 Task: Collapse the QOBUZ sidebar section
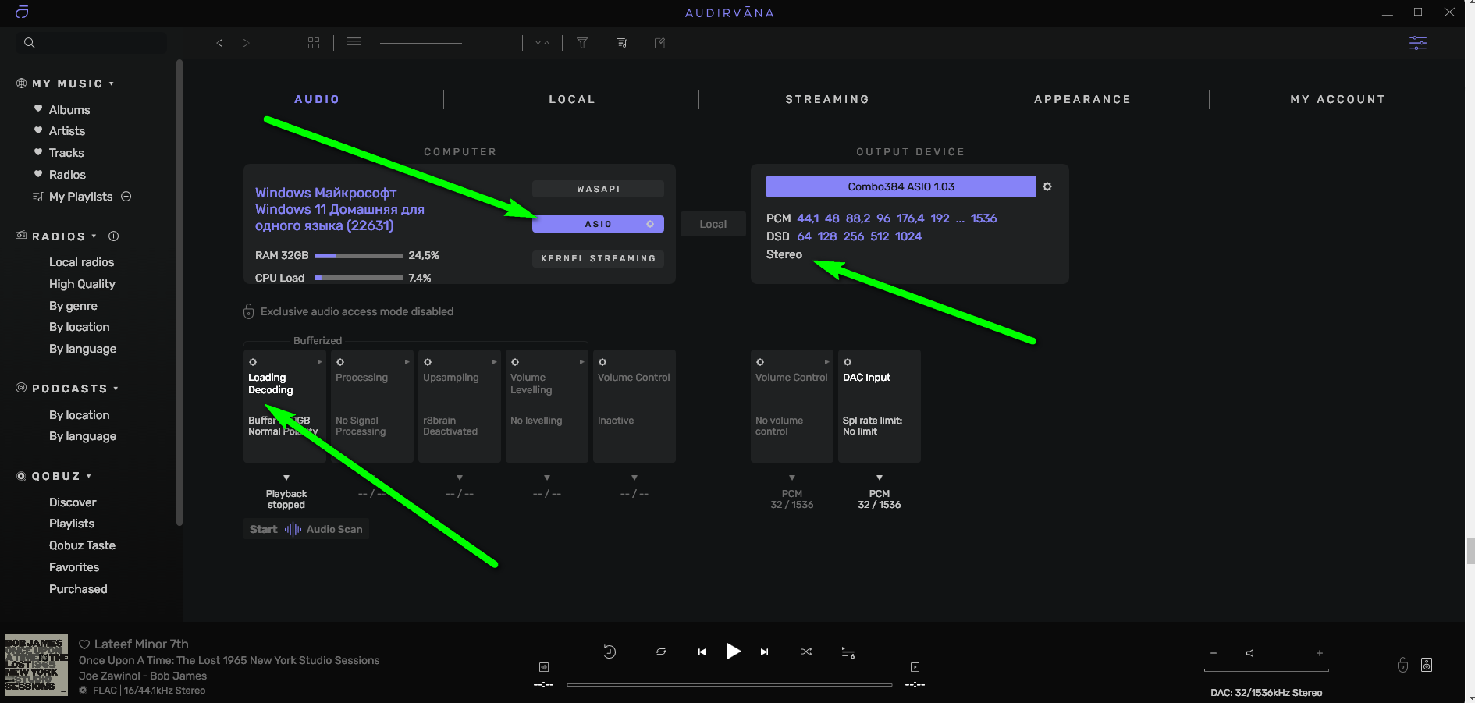[89, 476]
